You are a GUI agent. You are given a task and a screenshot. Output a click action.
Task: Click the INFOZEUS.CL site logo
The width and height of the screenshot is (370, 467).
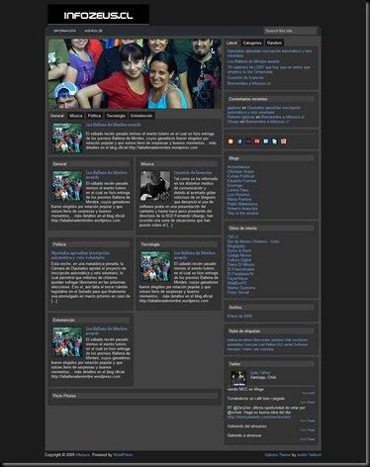(x=98, y=15)
